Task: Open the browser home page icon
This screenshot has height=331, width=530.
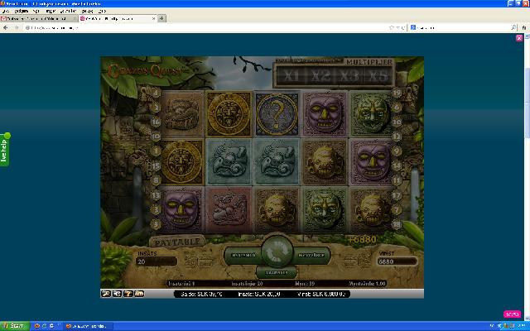Action: pyautogui.click(x=524, y=27)
